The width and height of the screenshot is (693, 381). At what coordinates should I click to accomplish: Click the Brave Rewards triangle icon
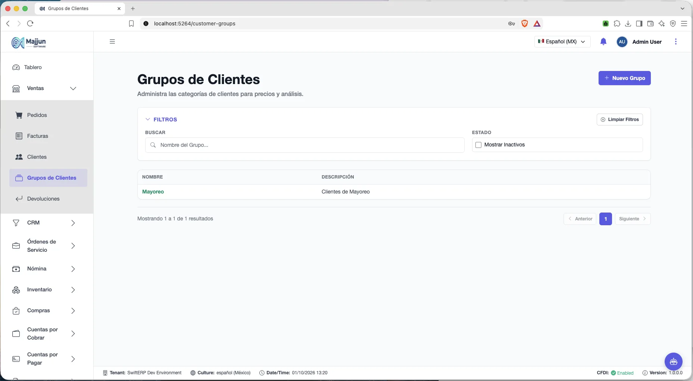tap(537, 24)
